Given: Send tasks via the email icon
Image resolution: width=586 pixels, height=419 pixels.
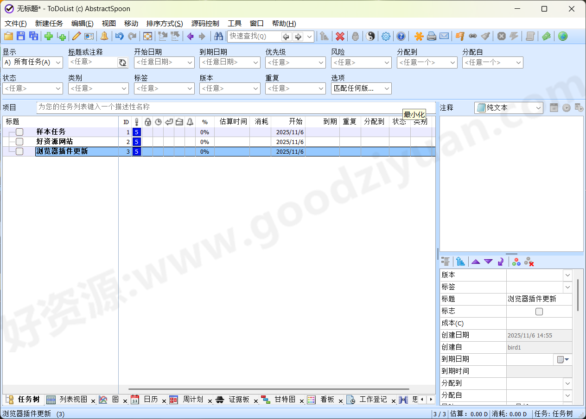Looking at the screenshot, I should [444, 36].
